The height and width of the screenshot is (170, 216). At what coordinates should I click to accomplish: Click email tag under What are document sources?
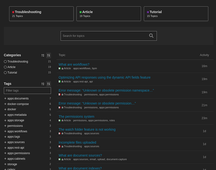(x=93, y=159)
